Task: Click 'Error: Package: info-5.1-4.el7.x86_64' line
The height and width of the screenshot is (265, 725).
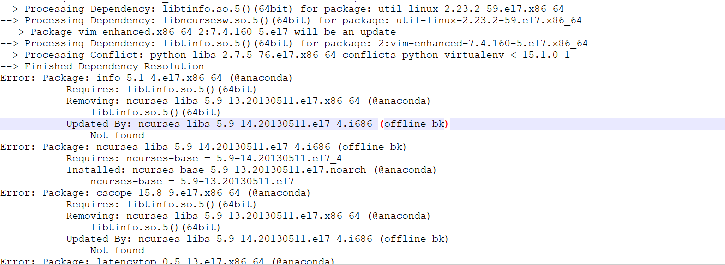Action: pyautogui.click(x=146, y=78)
